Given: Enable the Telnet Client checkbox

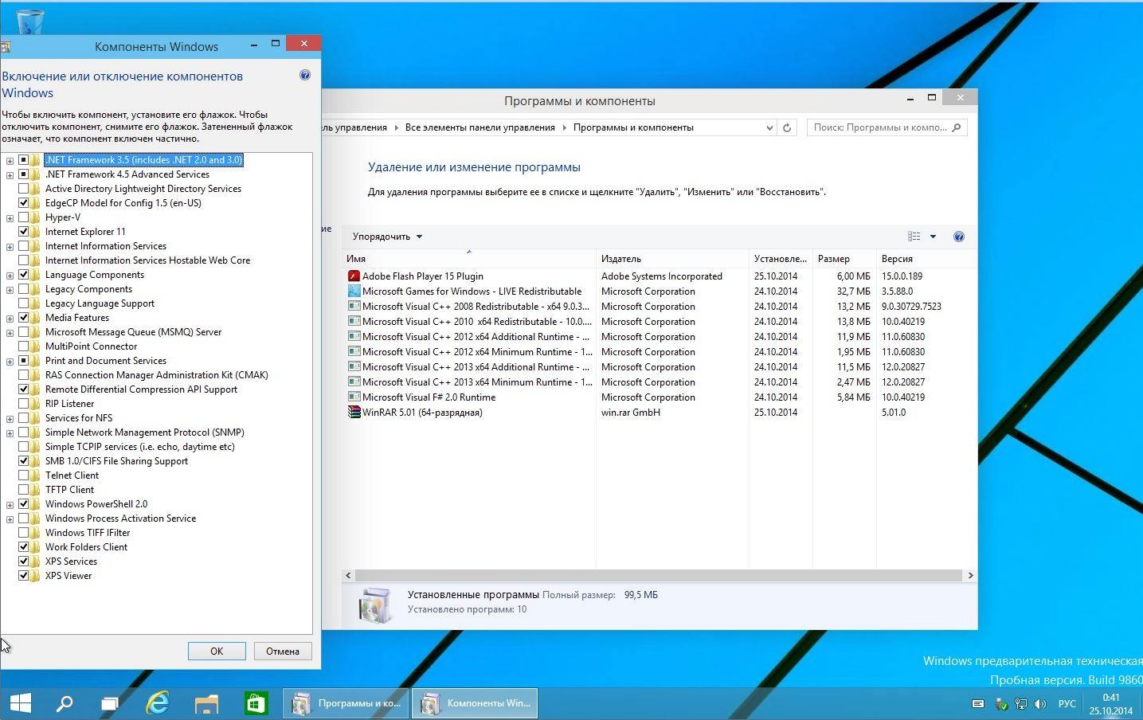Looking at the screenshot, I should (x=23, y=475).
